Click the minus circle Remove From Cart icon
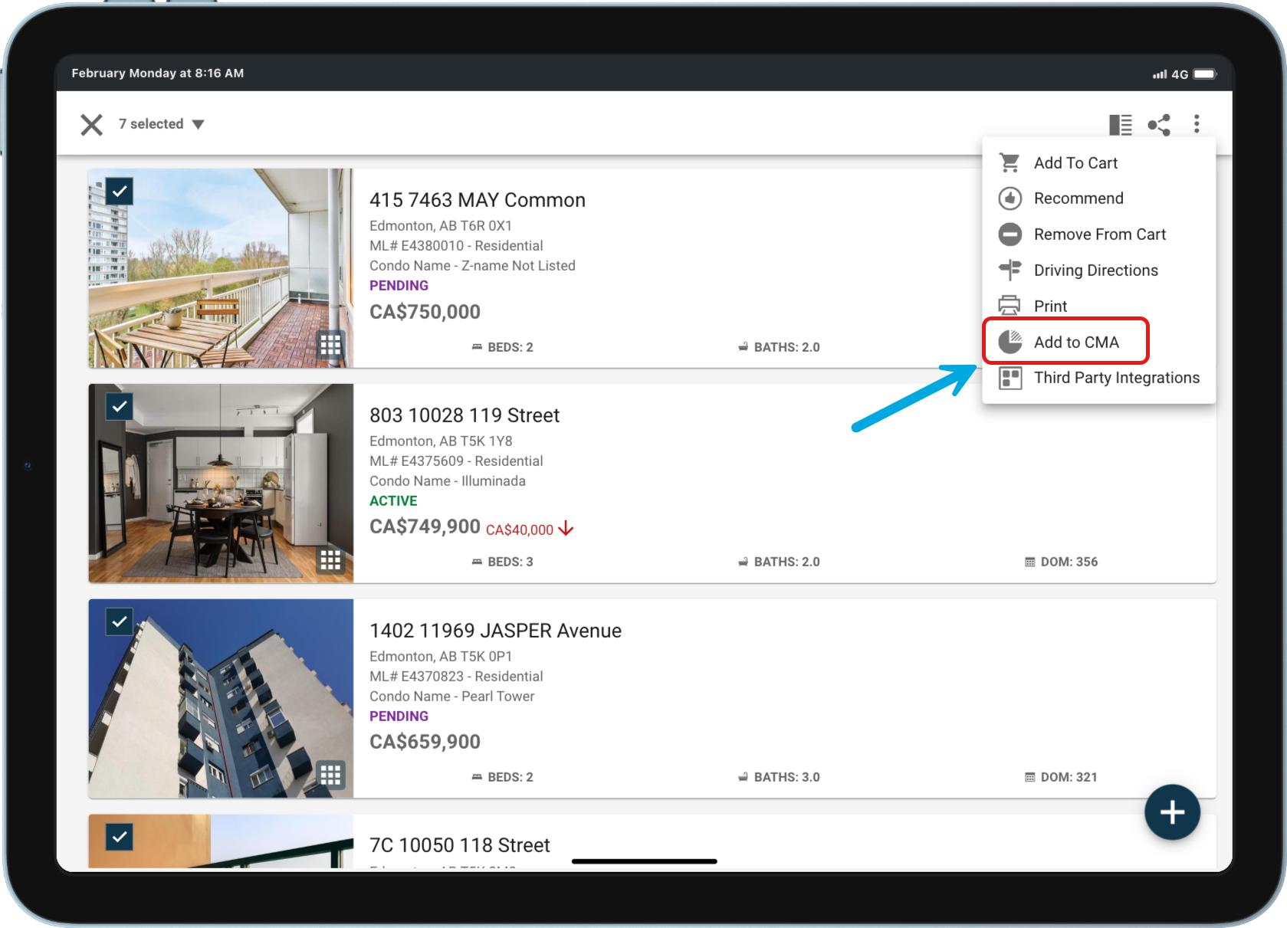This screenshot has height=928, width=1287. pyautogui.click(x=1010, y=234)
